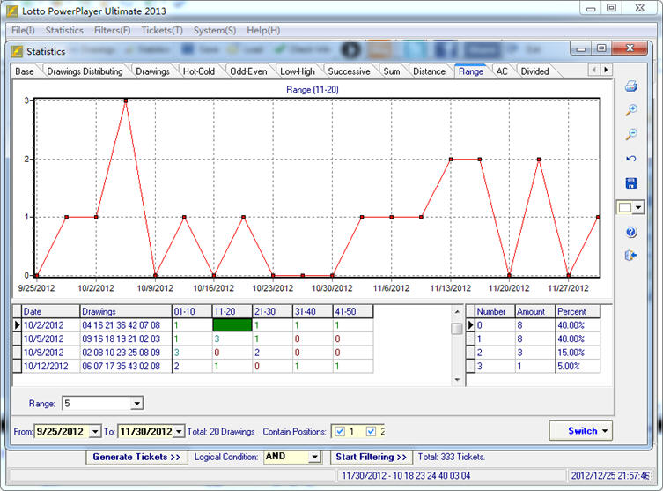This screenshot has height=491, width=663.
Task: Switch to the Odd-Even tab
Action: pos(248,71)
